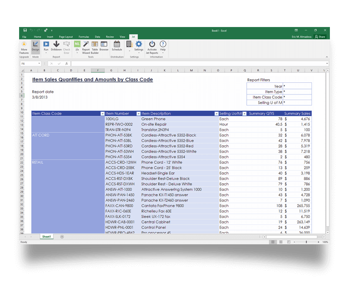Open the Selling UofM column filter
349x289 pixels.
coord(244,114)
